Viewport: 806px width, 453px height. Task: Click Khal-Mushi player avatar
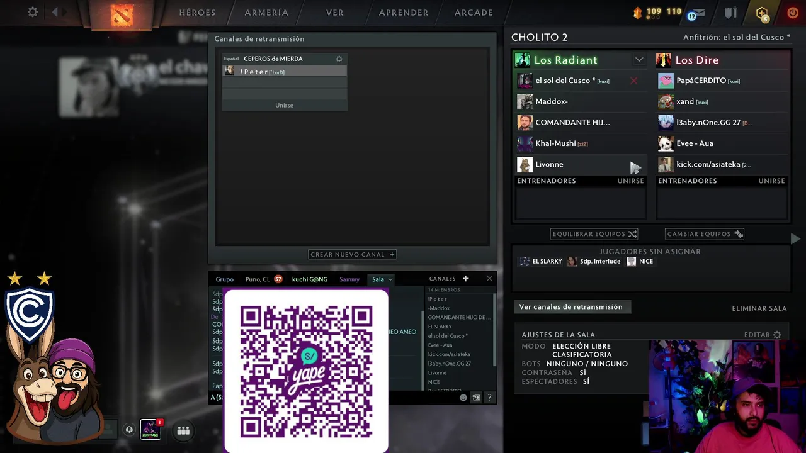coord(525,143)
